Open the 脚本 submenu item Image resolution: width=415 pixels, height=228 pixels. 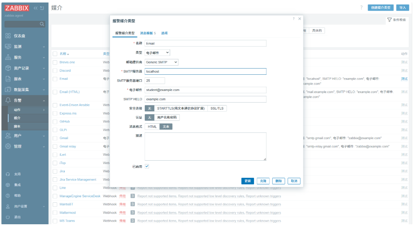(x=28, y=126)
